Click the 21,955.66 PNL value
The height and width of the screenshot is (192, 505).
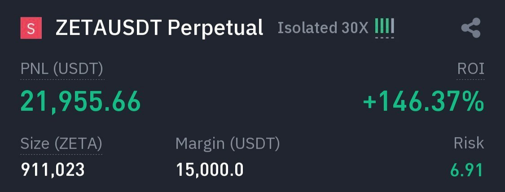[81, 101]
